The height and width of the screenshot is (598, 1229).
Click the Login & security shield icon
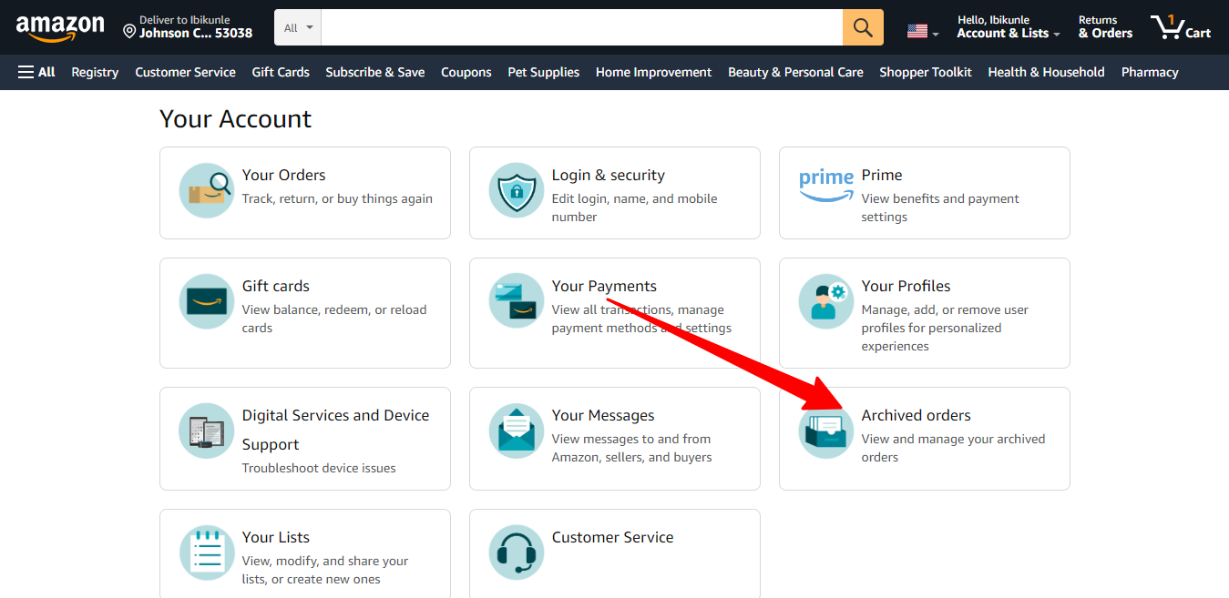pos(517,190)
